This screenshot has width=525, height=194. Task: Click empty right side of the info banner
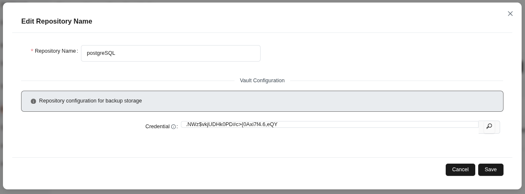[x=337, y=101]
